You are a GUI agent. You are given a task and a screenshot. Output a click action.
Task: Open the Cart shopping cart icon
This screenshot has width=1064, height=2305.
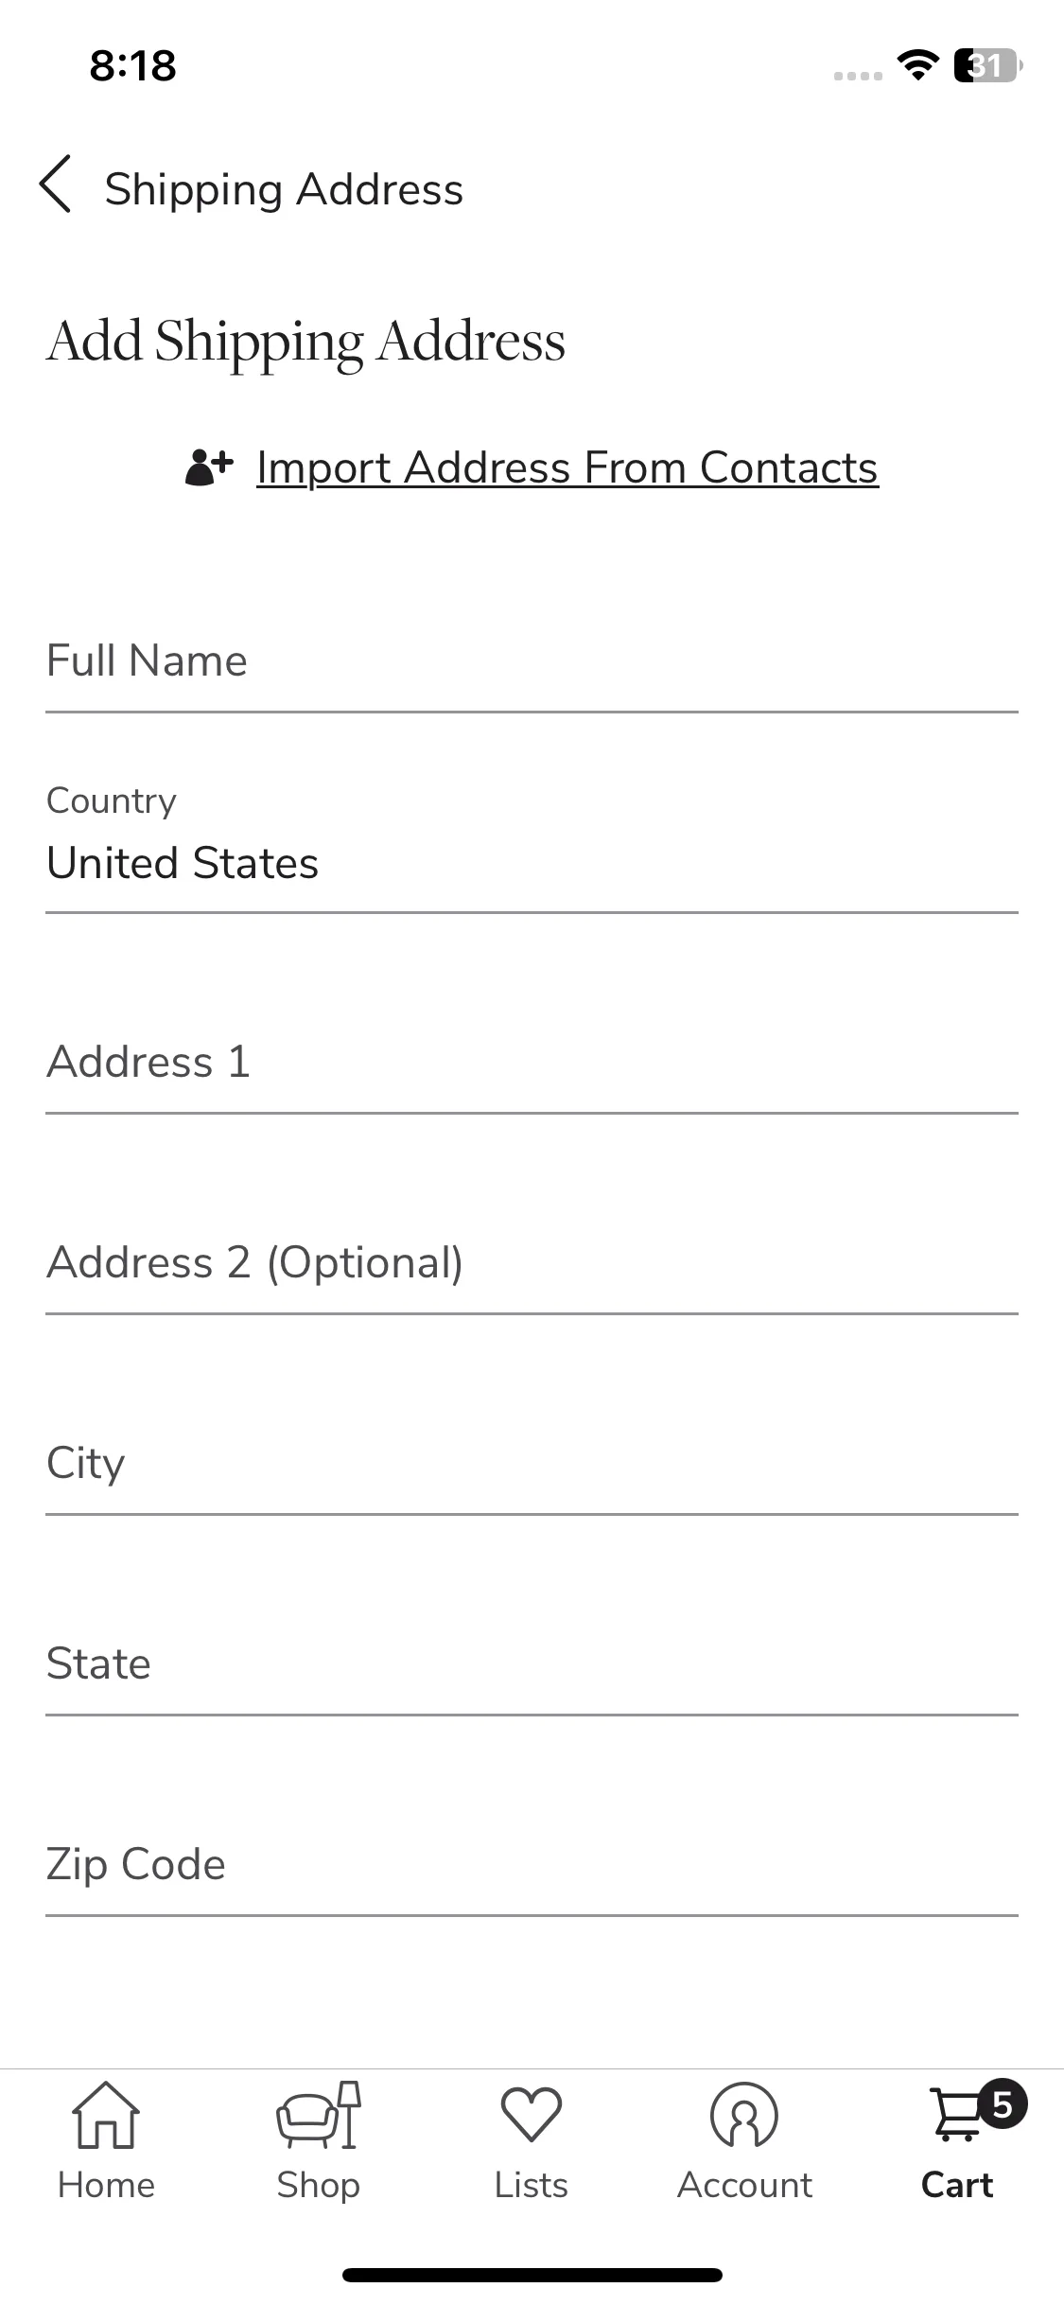tap(957, 2115)
